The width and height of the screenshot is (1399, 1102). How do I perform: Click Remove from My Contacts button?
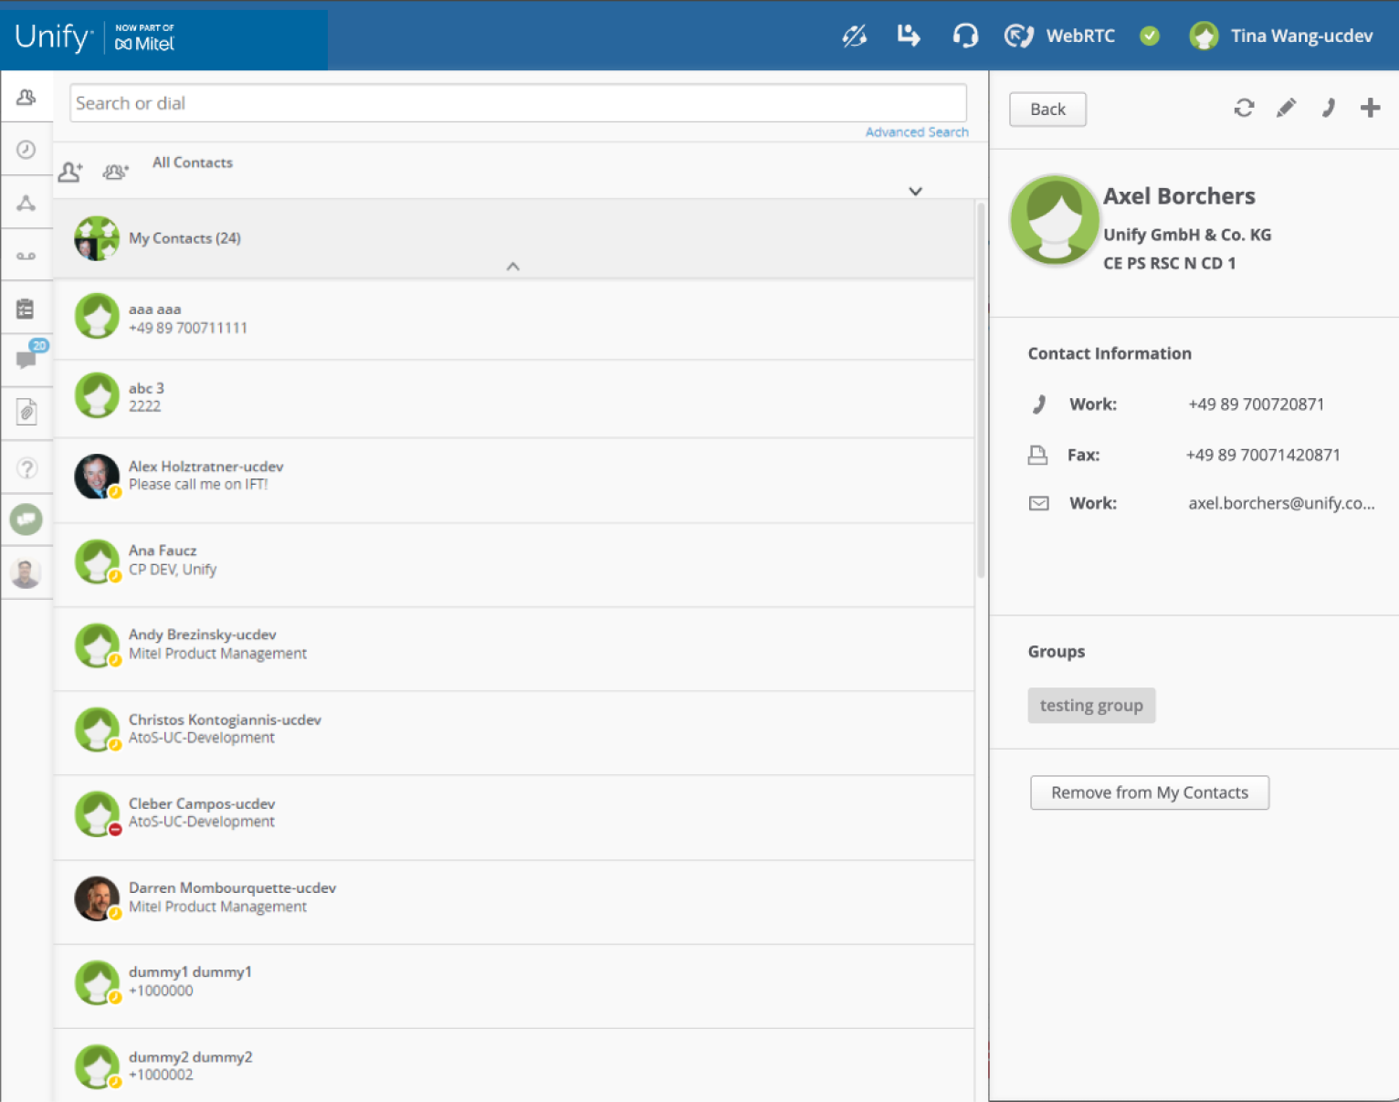(x=1150, y=792)
